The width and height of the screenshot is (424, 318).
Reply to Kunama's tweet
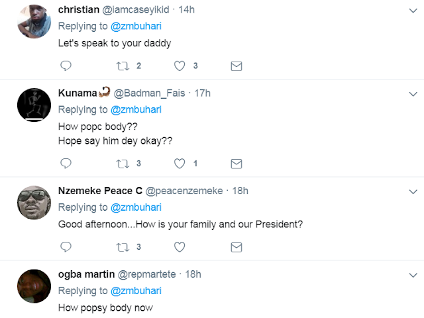click(x=66, y=163)
